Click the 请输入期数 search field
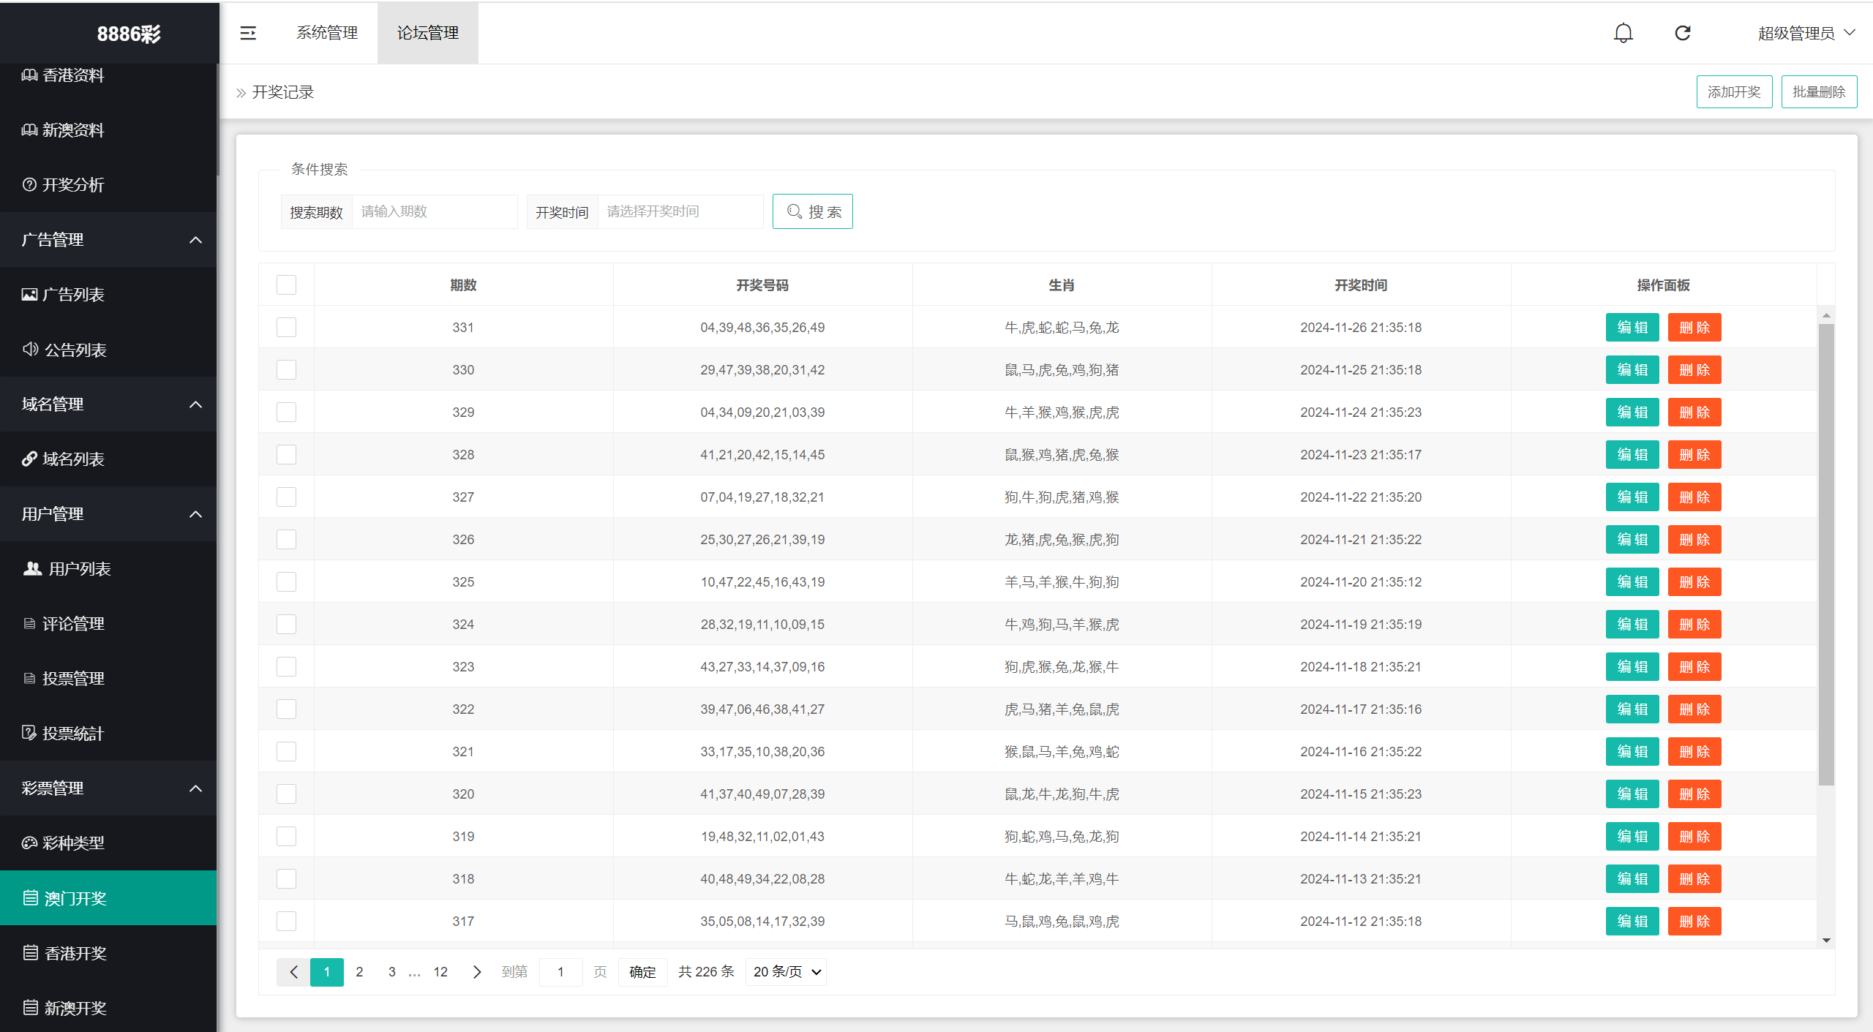 [x=435, y=212]
